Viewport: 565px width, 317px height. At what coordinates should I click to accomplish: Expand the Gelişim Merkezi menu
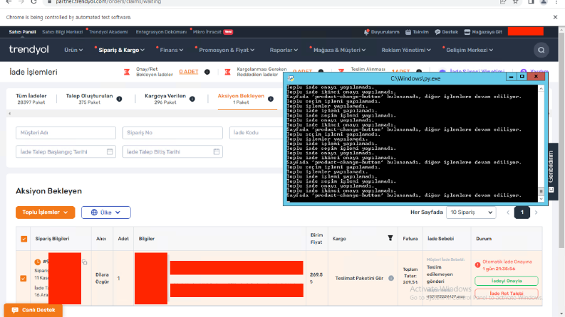point(470,50)
